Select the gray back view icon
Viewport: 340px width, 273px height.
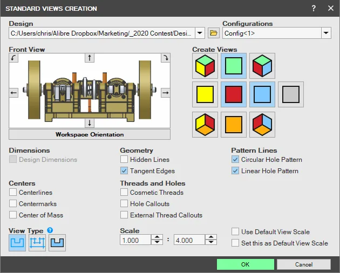click(291, 94)
